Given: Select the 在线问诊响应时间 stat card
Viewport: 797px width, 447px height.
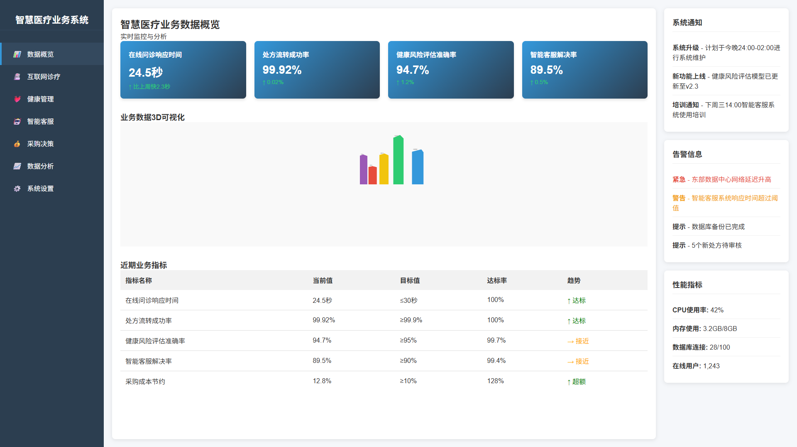Looking at the screenshot, I should (183, 70).
